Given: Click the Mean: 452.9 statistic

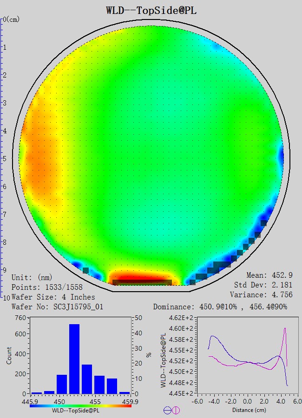Looking at the screenshot, I should point(269,275).
